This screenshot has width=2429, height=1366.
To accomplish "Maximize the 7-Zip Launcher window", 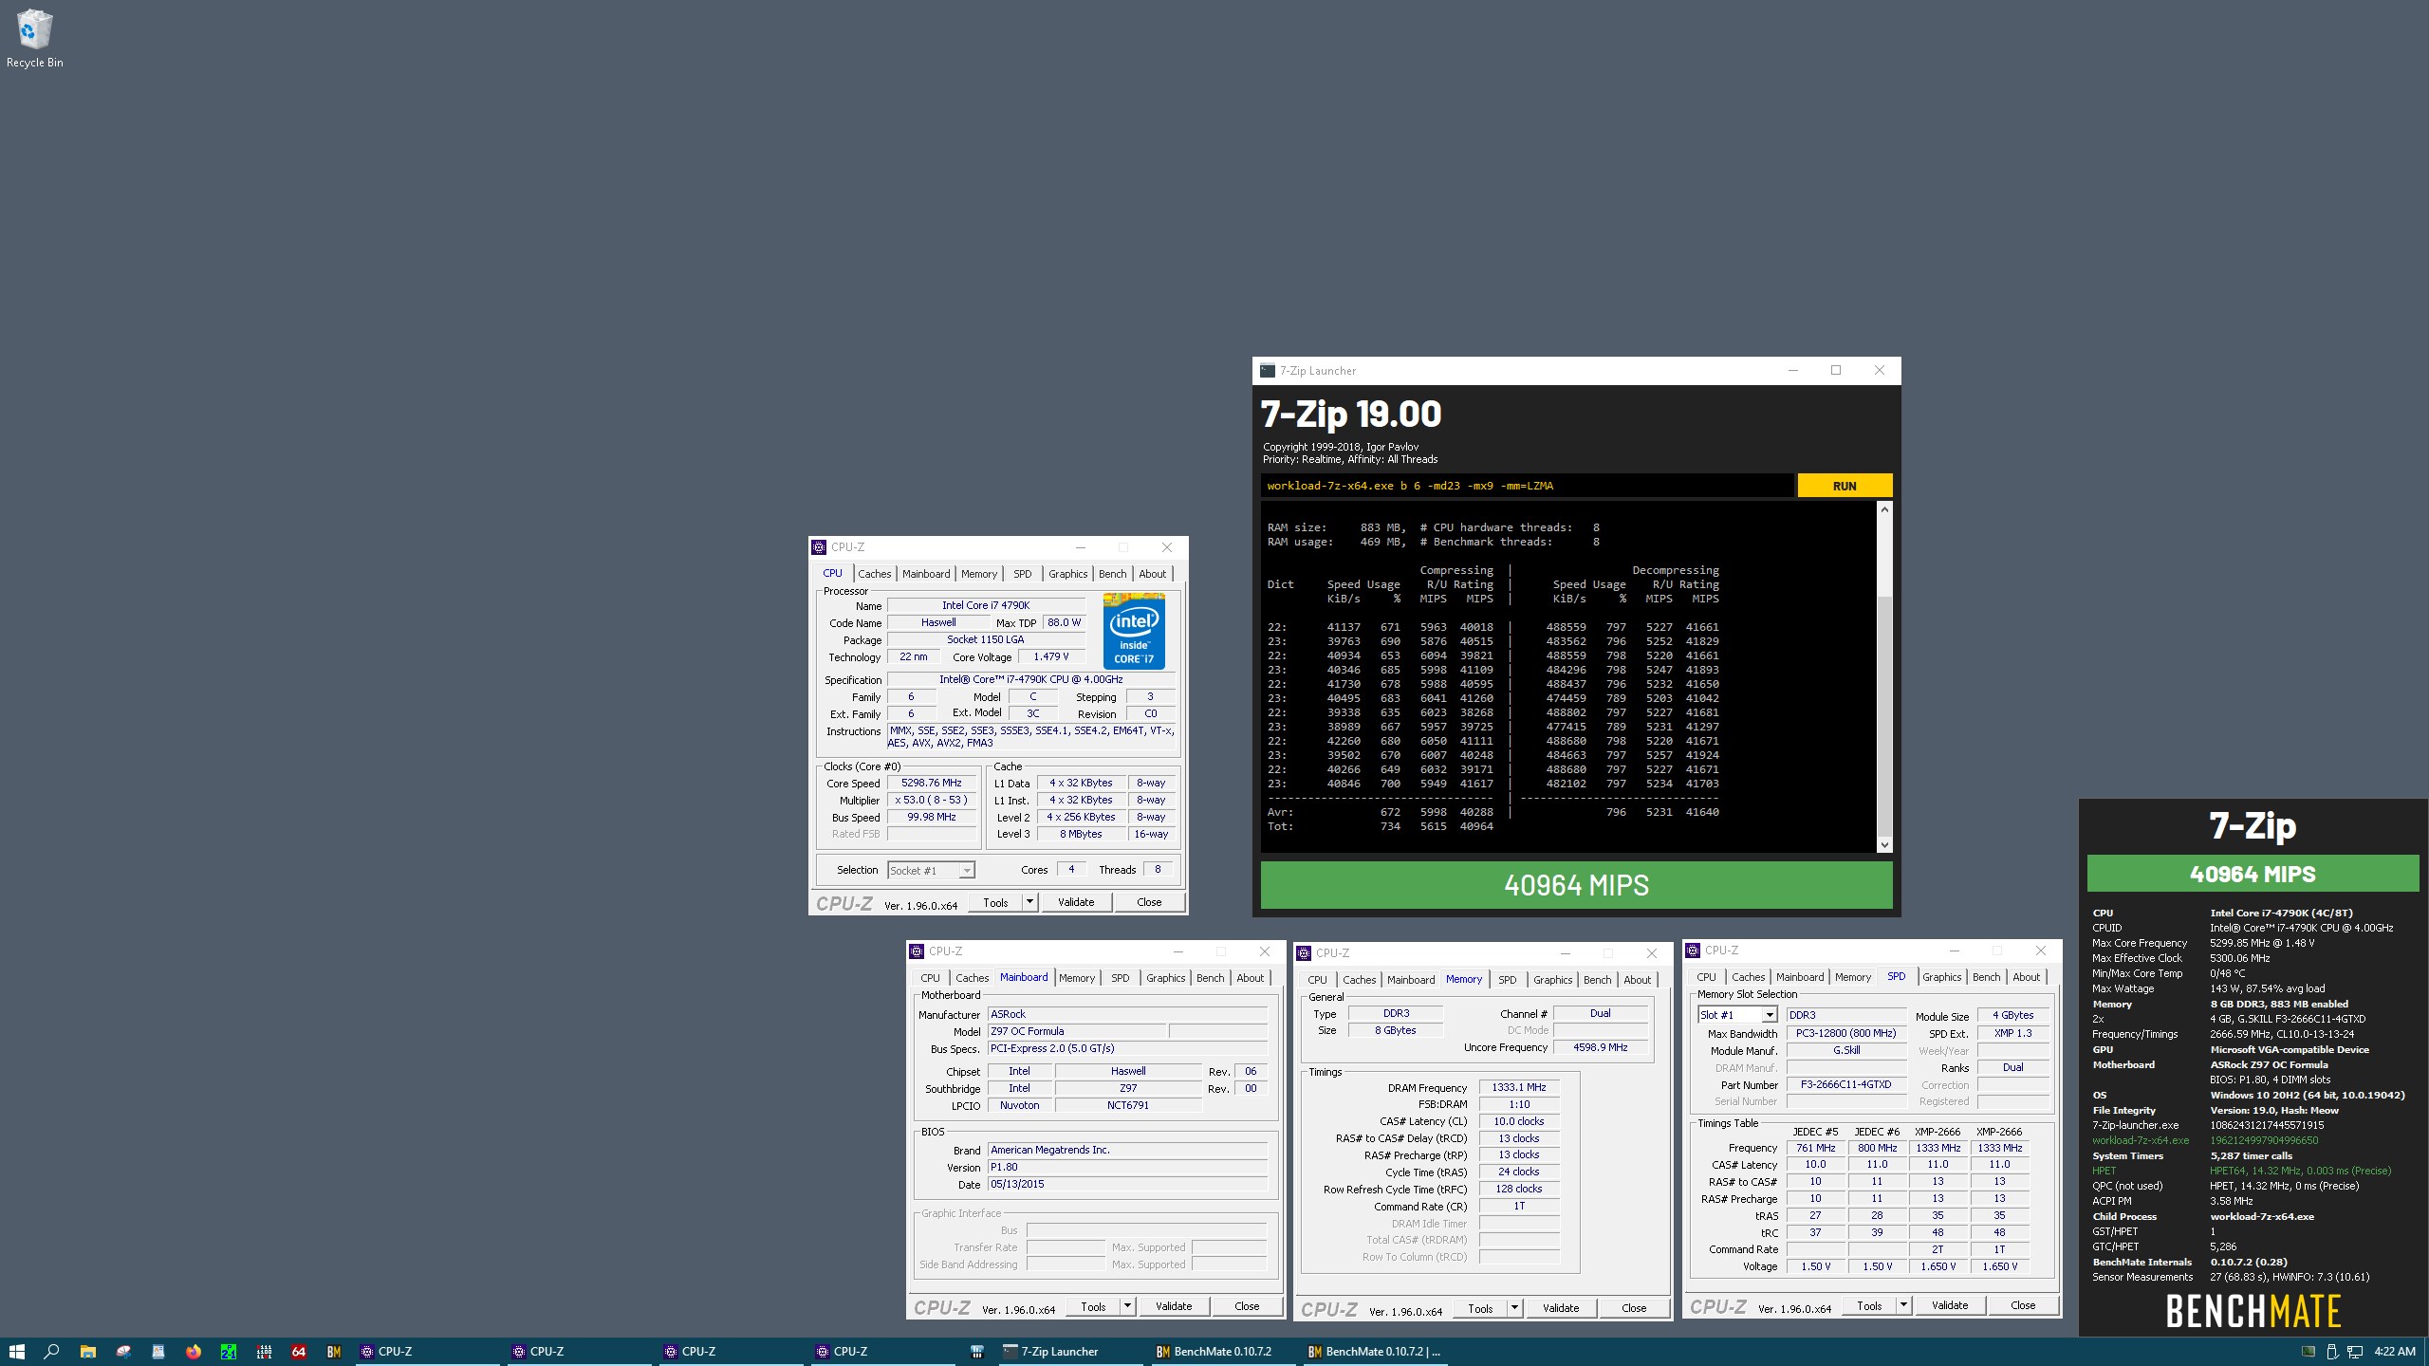I will (1836, 371).
